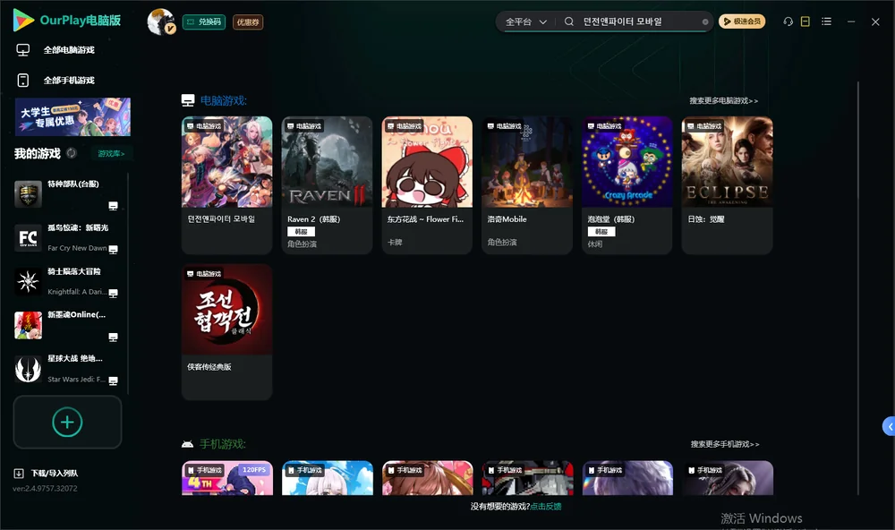Open the 下载/导入列队 download queue
Viewport: 895px width, 530px height.
[55, 474]
